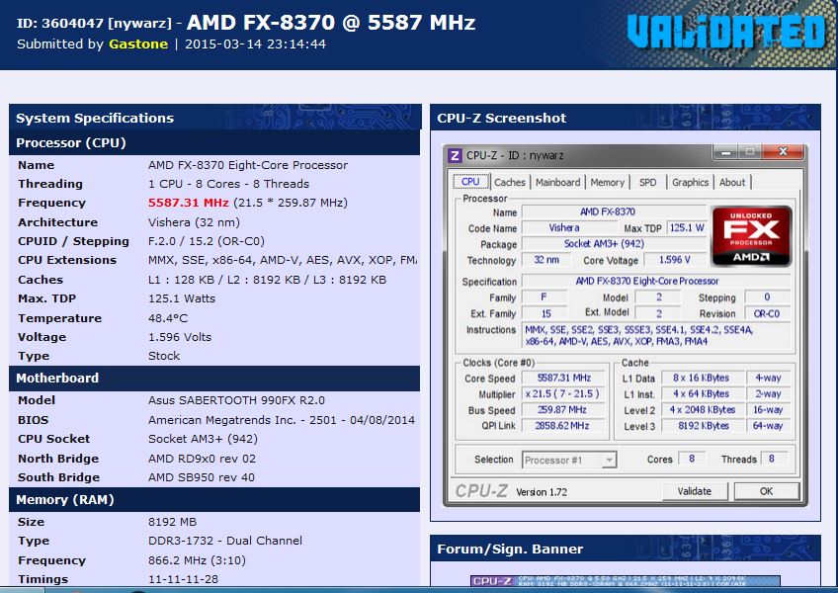Click the AMD RD9x0 rev 02 text
The height and width of the screenshot is (593, 838).
click(202, 459)
